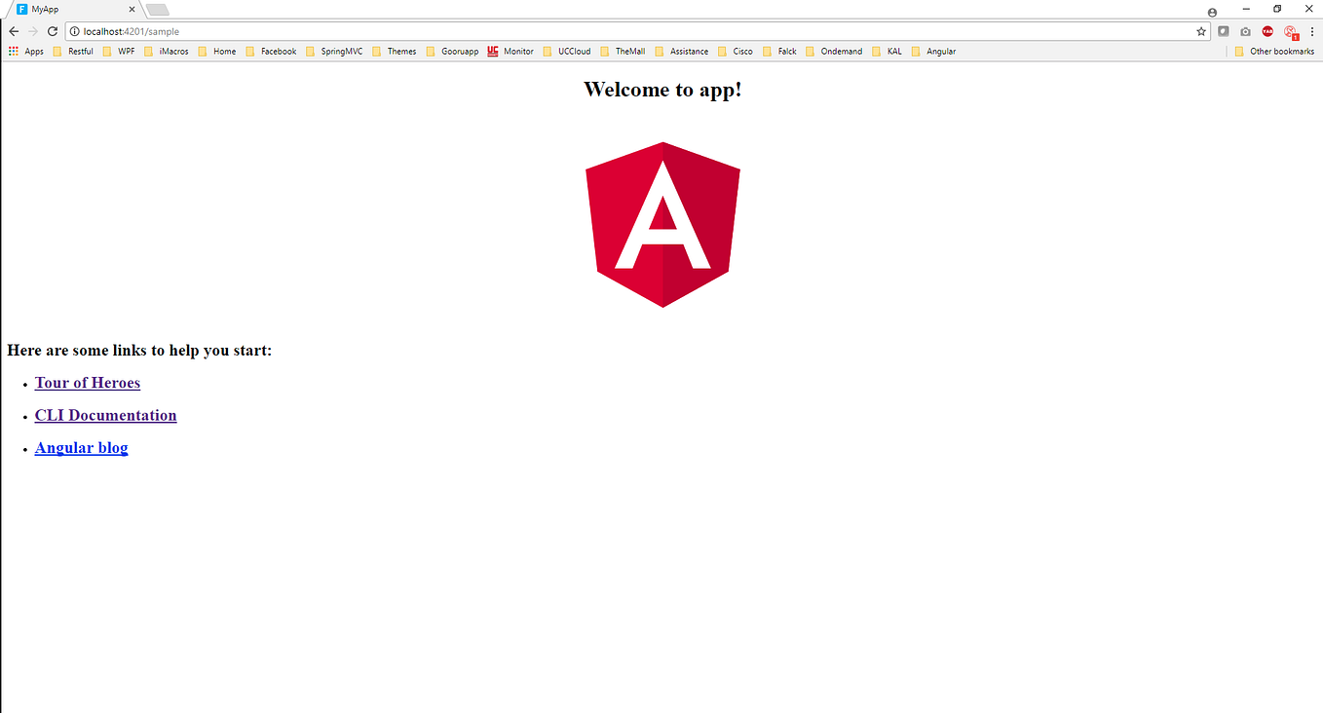Reload the current page
Image resolution: width=1323 pixels, height=713 pixels.
(x=53, y=30)
